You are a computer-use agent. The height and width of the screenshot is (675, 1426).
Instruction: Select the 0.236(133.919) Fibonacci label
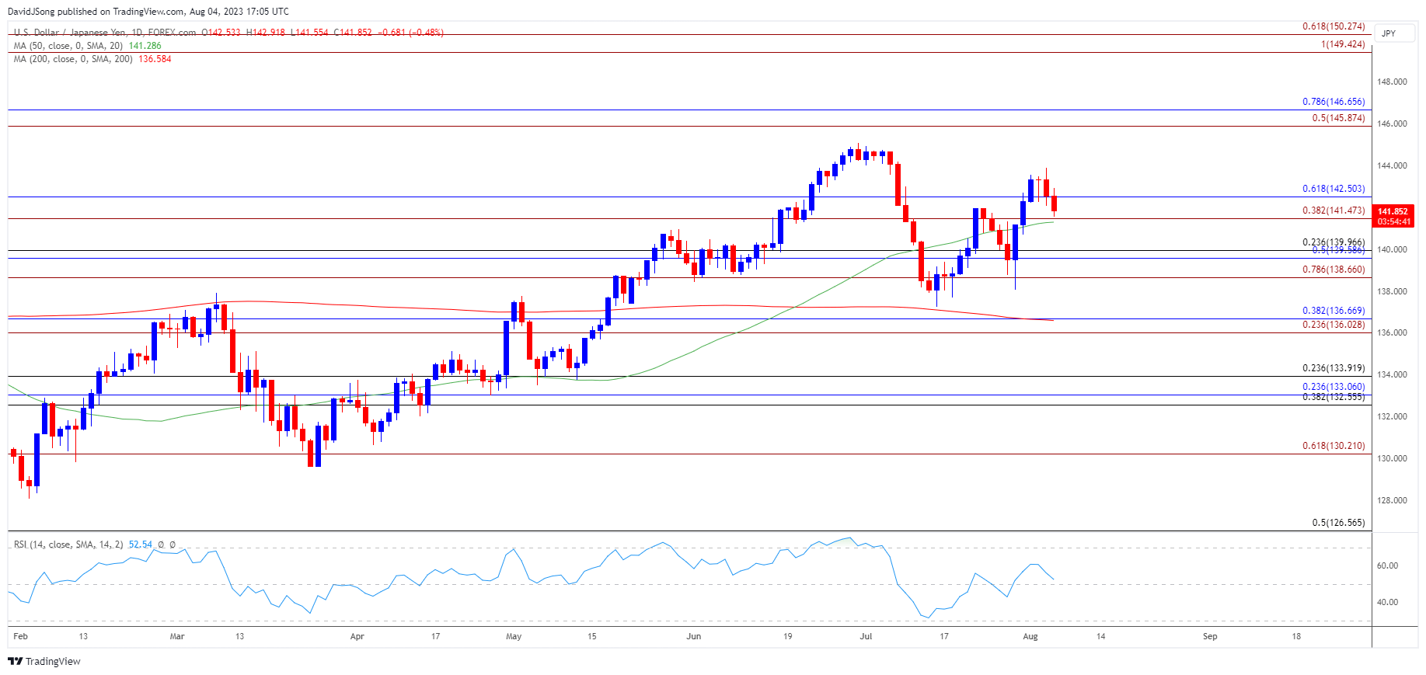(1334, 368)
